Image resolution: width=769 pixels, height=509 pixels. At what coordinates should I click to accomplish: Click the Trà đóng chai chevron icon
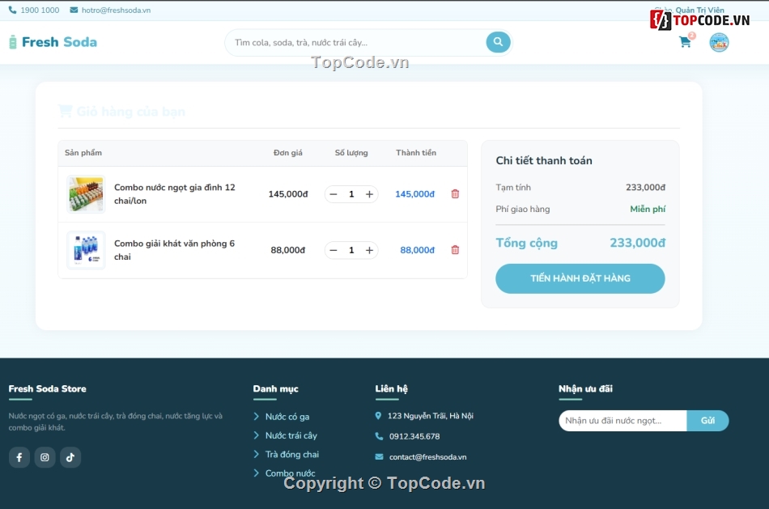click(256, 454)
